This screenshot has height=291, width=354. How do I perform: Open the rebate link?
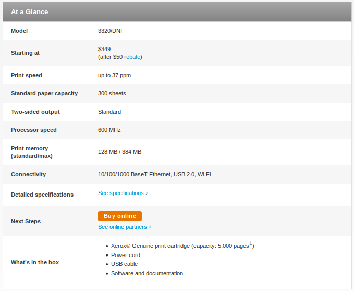(132, 57)
